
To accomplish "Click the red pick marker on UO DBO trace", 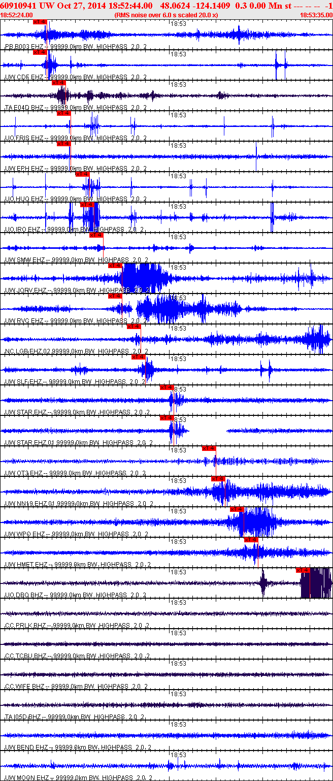I will 303,570.
